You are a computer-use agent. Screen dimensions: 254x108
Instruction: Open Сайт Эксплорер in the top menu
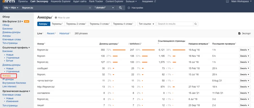pos(39,1)
